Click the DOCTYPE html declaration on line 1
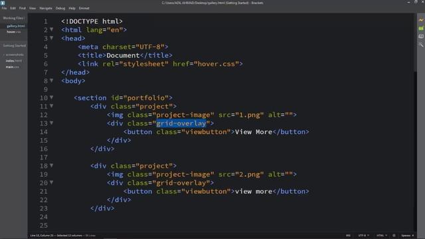Viewport: 425px width, 239px height. 92,21
